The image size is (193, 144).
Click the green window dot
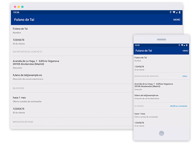click(x=22, y=7)
